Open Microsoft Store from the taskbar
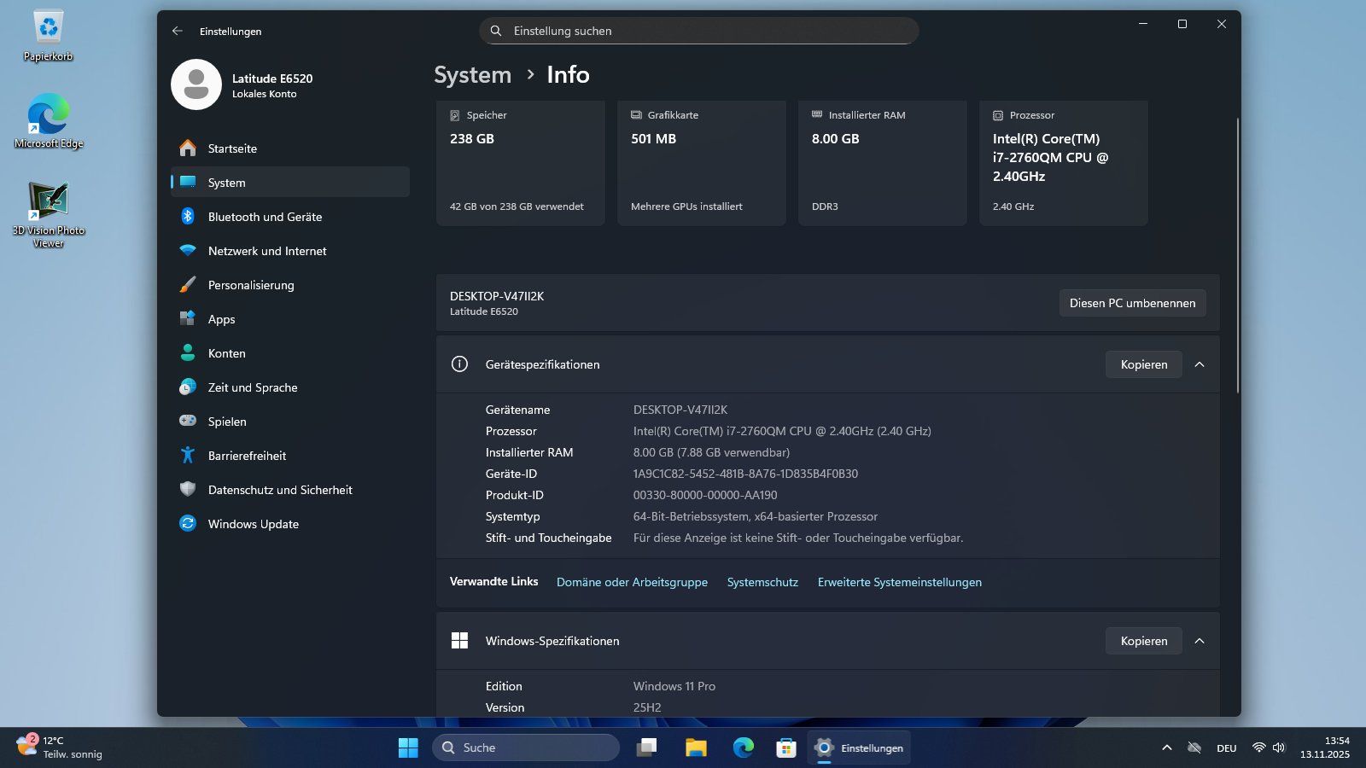This screenshot has width=1366, height=768. (x=786, y=748)
